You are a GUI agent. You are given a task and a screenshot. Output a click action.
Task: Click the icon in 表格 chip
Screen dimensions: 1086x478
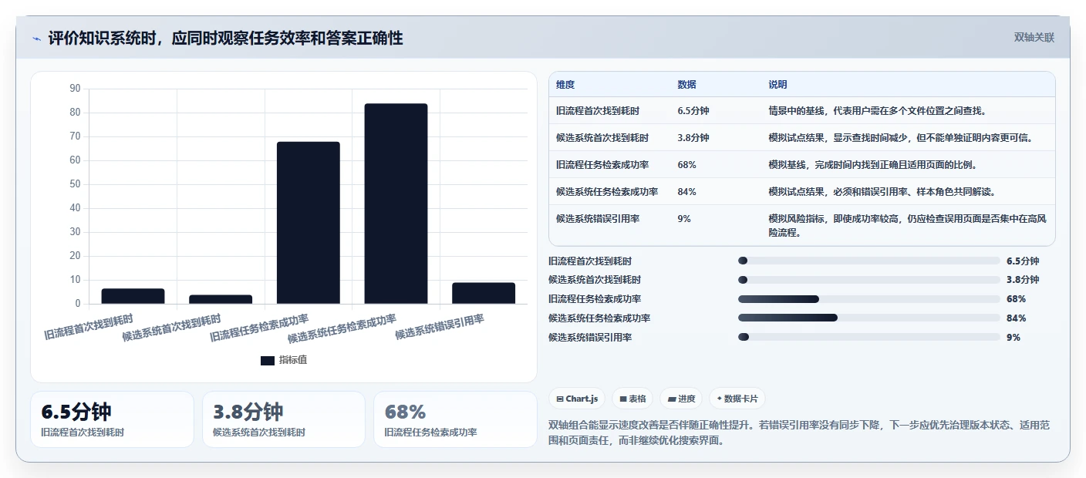click(622, 399)
